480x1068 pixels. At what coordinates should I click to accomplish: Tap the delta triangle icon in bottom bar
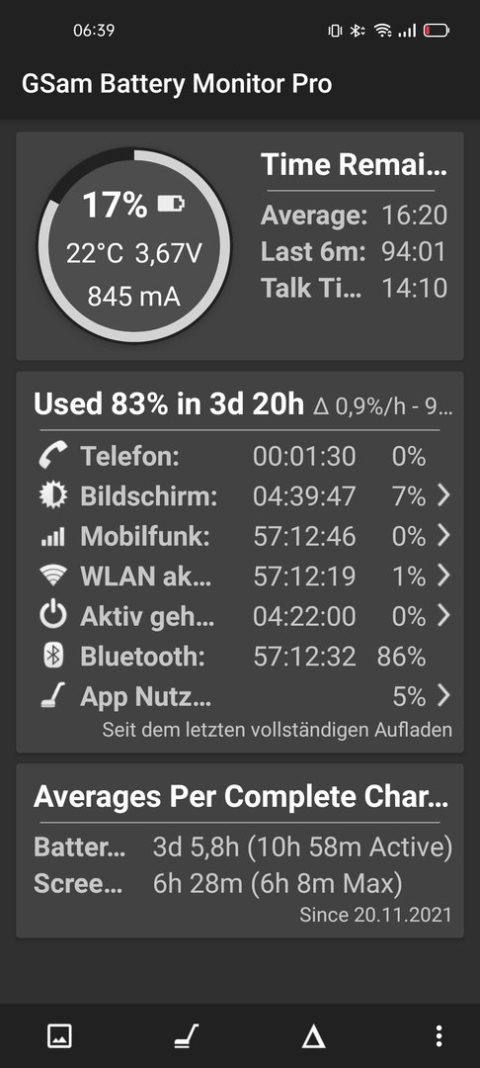(313, 1036)
